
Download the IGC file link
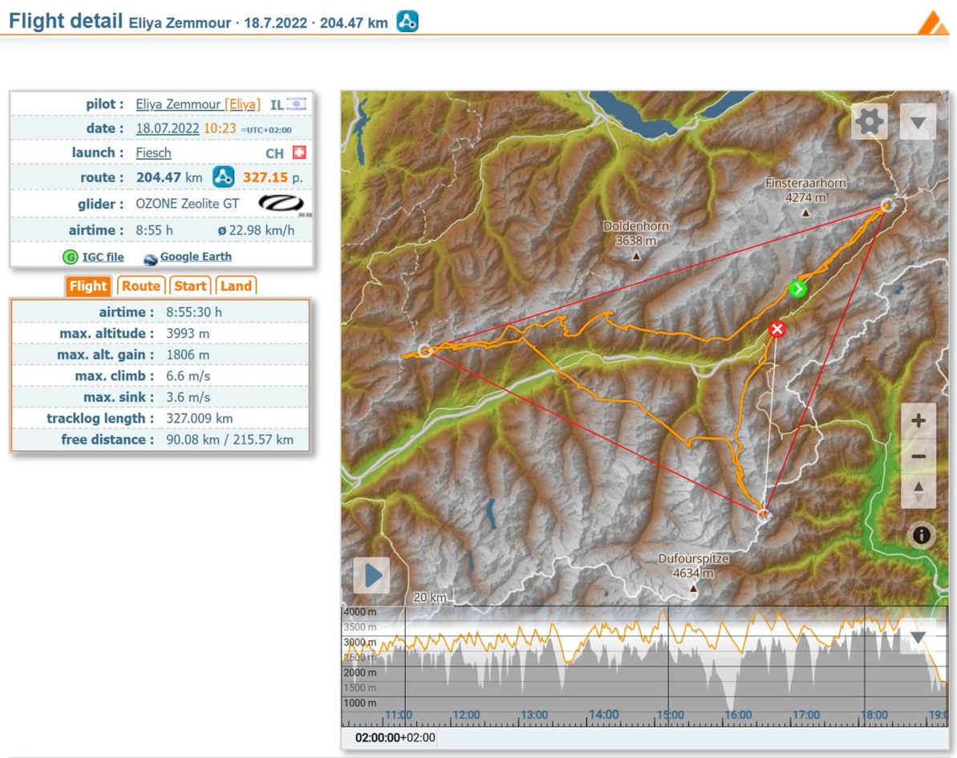coord(103,257)
